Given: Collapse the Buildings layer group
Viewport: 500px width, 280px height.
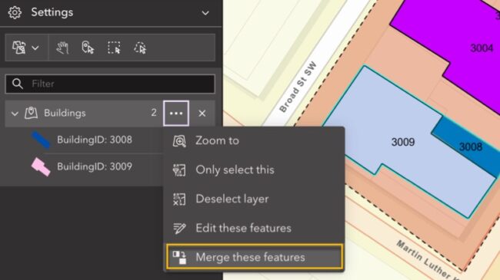Looking at the screenshot, I should pyautogui.click(x=15, y=114).
